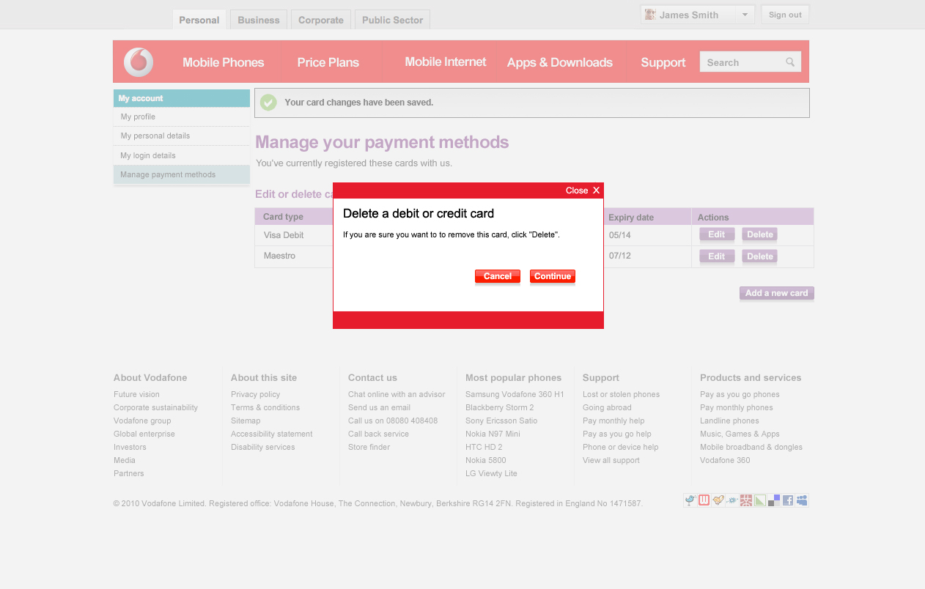
Task: Switch to the Public Sector tab
Action: coord(392,20)
